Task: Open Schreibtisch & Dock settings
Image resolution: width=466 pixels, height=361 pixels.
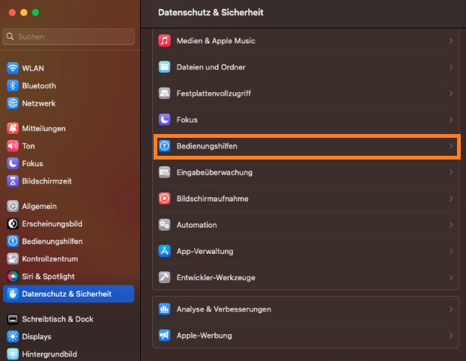Action: point(57,319)
